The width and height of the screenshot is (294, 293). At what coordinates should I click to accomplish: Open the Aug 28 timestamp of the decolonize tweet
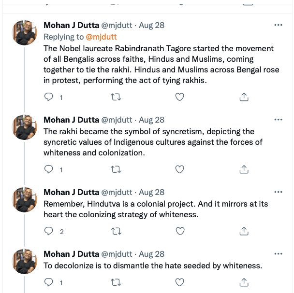(151, 254)
